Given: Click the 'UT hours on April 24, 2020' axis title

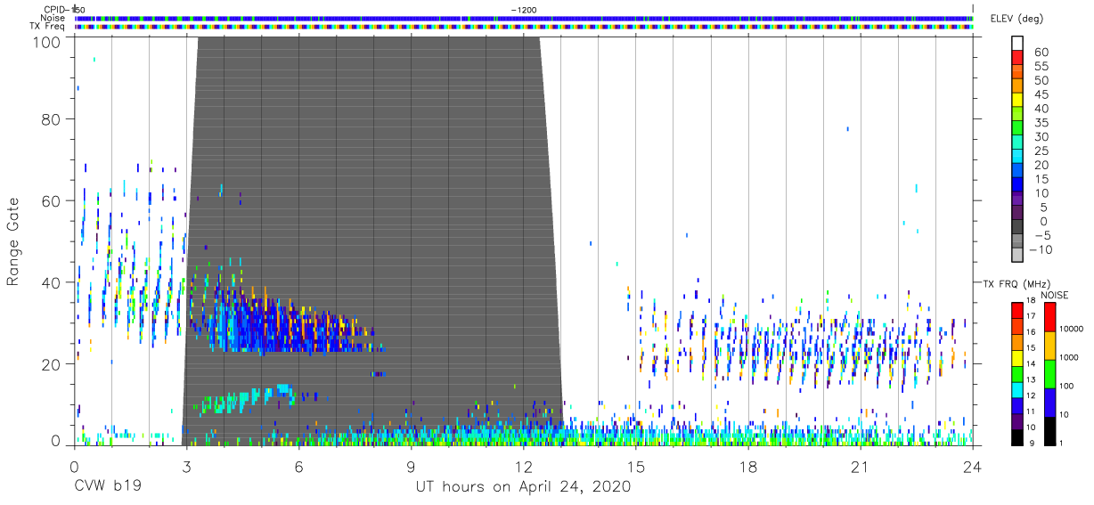Looking at the screenshot, I should pyautogui.click(x=523, y=487).
